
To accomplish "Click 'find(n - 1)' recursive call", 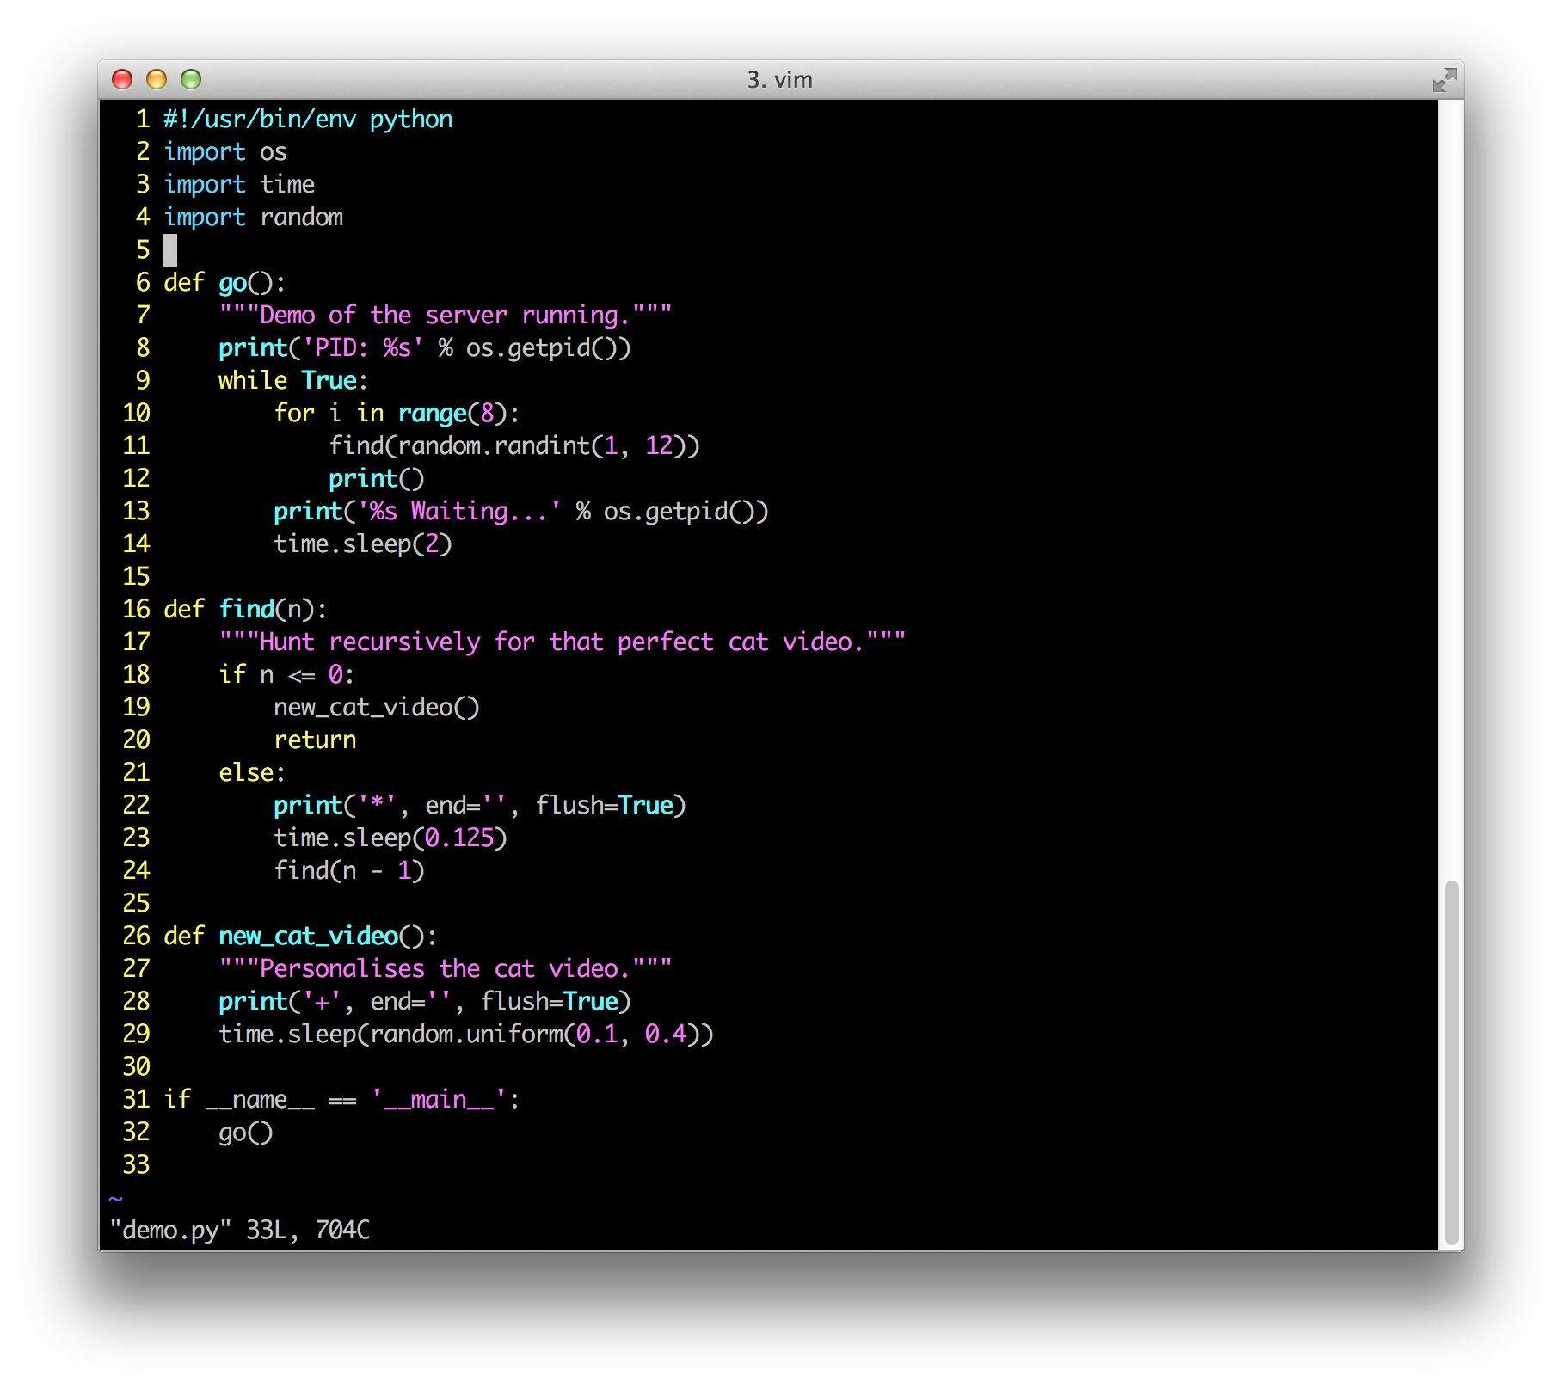I will (x=349, y=871).
